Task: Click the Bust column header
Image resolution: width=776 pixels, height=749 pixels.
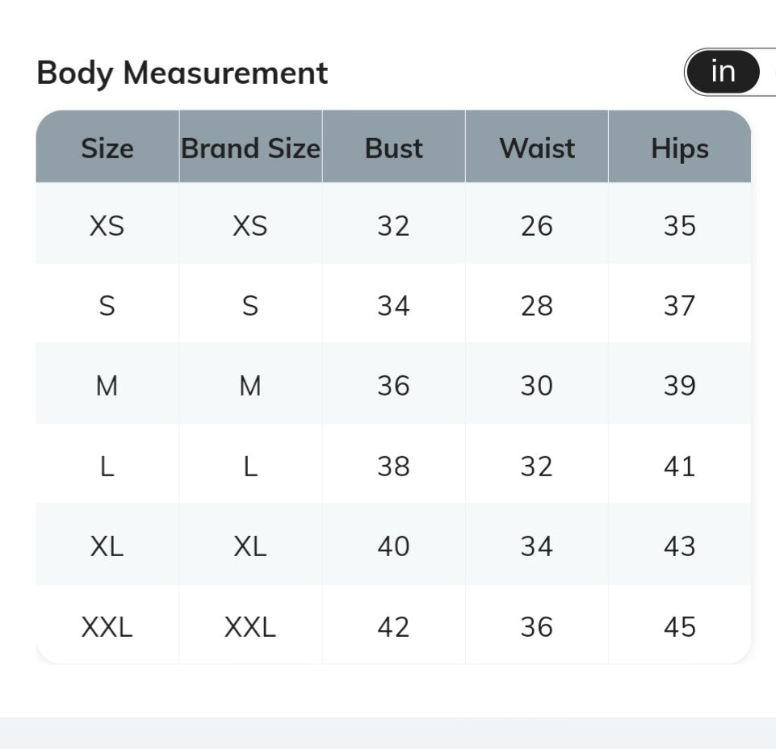Action: (x=394, y=147)
